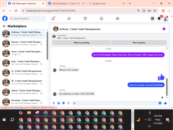Viewport: 173px width, 130px height.
Task: Open the Facebook home logo
Action: (x=5, y=18)
